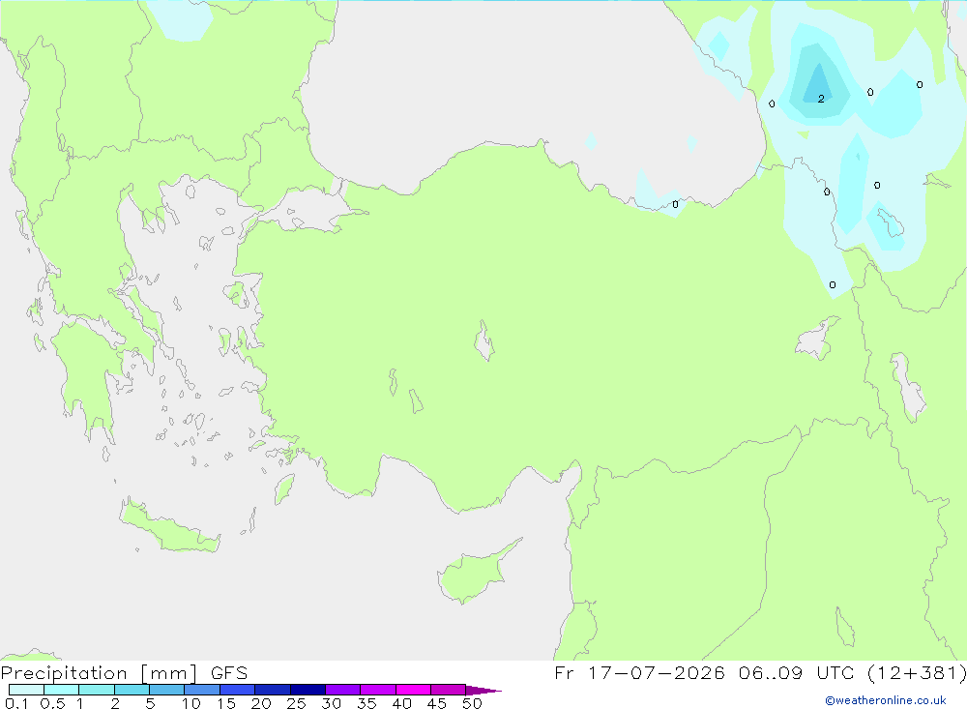Click the "06..09 UTC" time text

click(796, 673)
